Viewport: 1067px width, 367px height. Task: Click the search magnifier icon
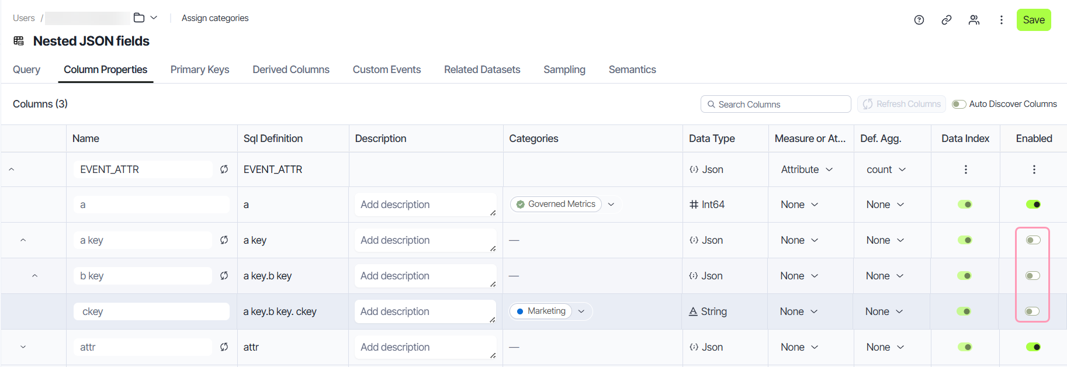coord(711,104)
